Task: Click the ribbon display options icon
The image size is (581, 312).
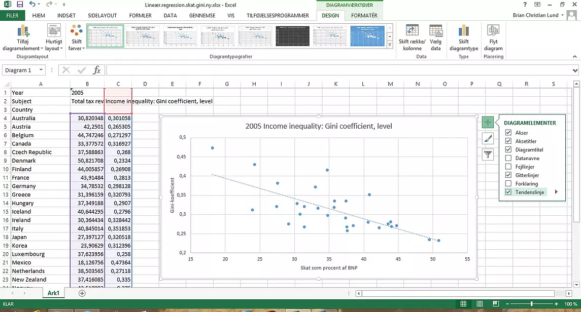Action: point(537,5)
